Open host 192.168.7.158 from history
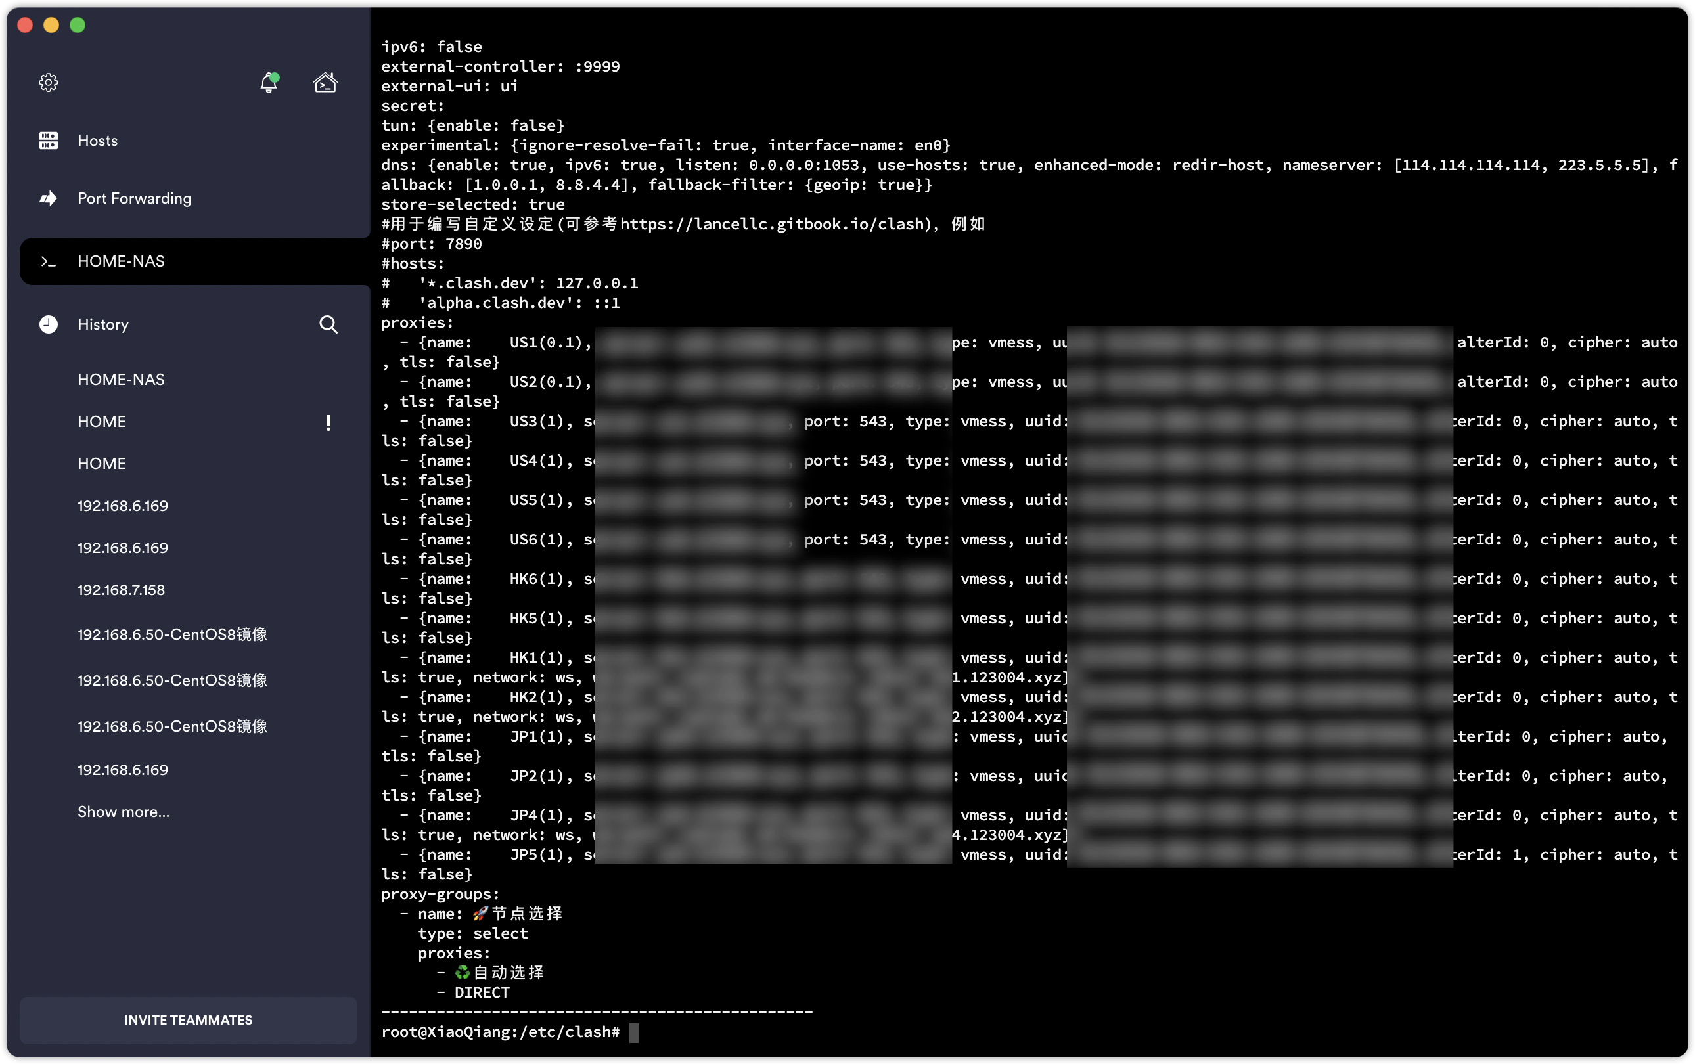The width and height of the screenshot is (1695, 1064). click(x=122, y=590)
